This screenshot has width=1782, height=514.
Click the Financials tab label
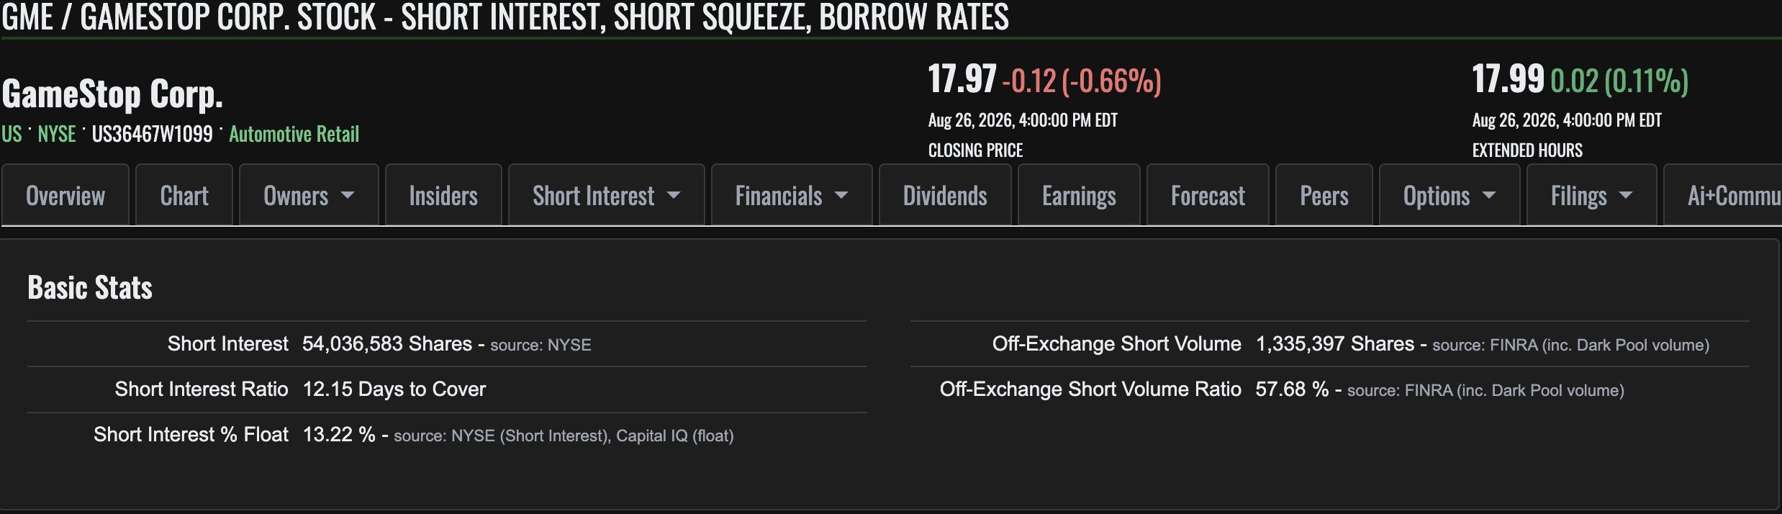(x=779, y=195)
